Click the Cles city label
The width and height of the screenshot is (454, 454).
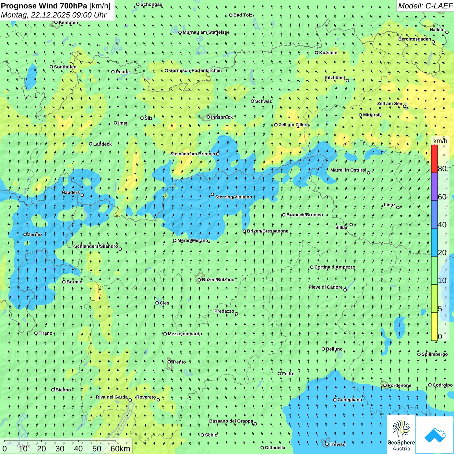(x=164, y=303)
